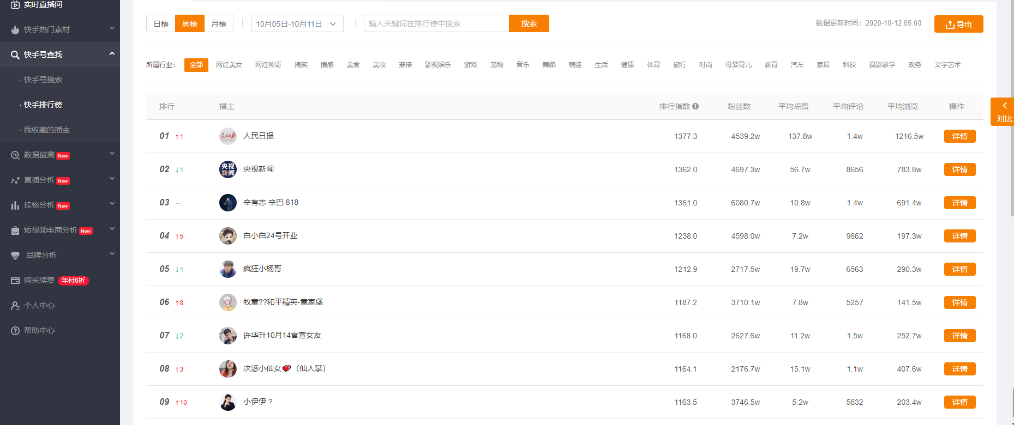Click the 辛有志 辛巴 818 avatar

coord(228,203)
